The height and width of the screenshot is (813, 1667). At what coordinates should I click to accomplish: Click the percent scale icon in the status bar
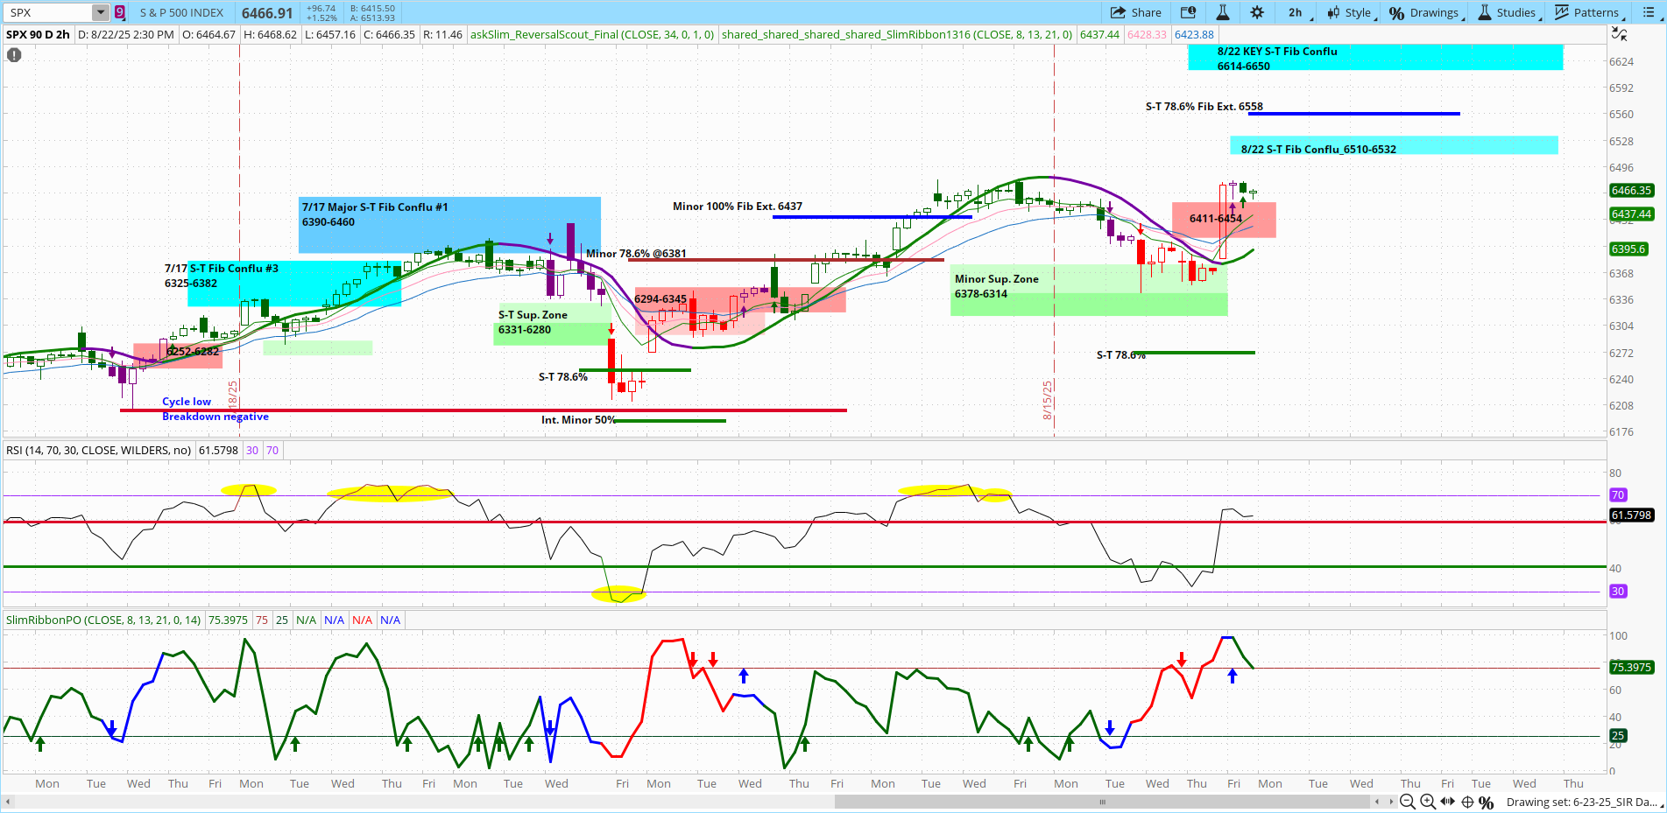pos(1487,802)
